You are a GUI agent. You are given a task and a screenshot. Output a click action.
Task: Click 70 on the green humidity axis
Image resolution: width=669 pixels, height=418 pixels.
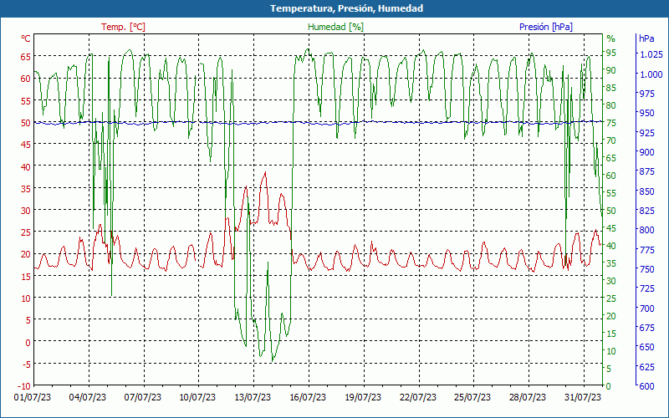(x=611, y=140)
